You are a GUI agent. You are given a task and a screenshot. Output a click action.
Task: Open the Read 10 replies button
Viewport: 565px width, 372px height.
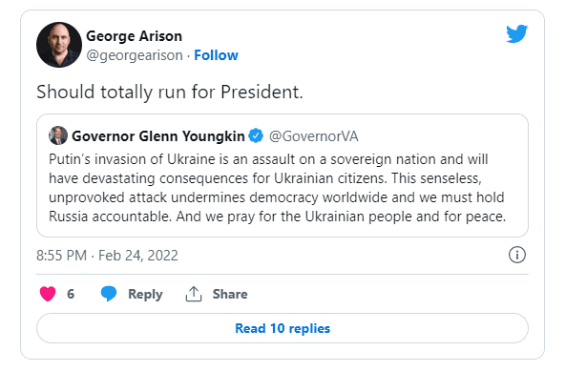[x=282, y=328]
